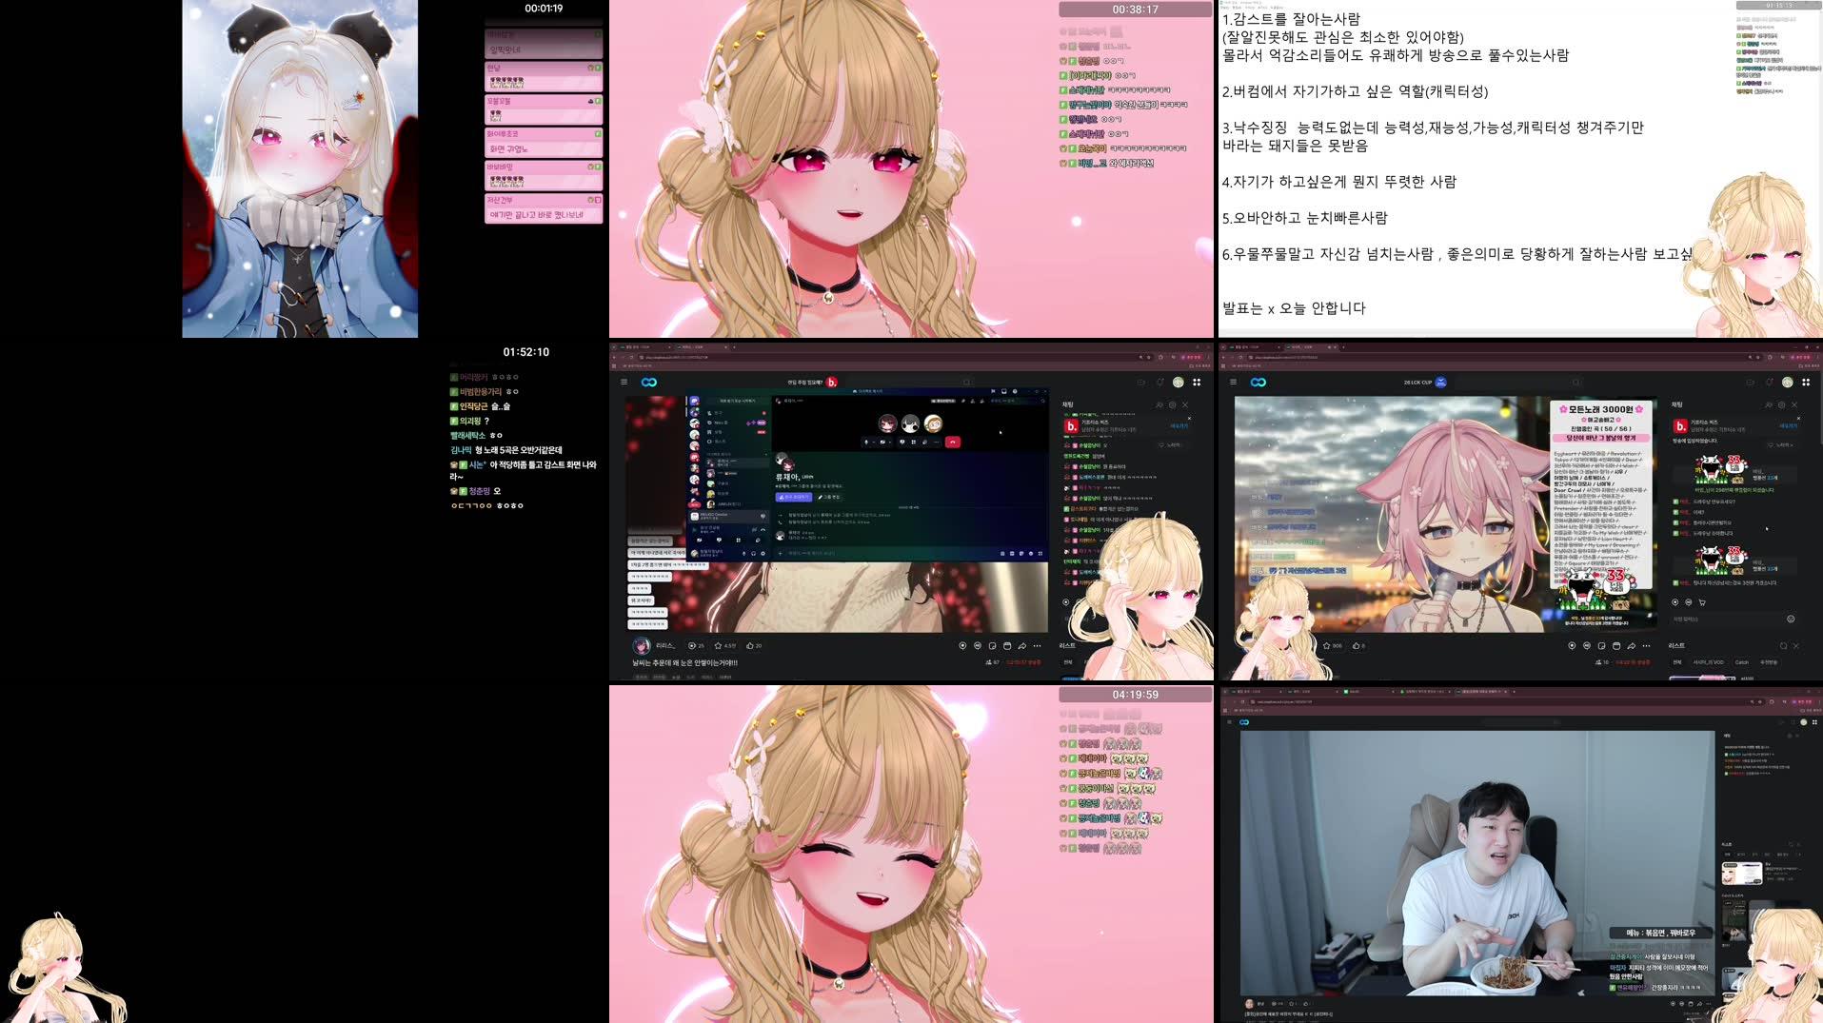
Task: Pin the 채팅 chat panel
Action: click(x=1159, y=403)
